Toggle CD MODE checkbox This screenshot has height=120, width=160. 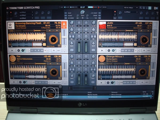[x=66, y=18]
